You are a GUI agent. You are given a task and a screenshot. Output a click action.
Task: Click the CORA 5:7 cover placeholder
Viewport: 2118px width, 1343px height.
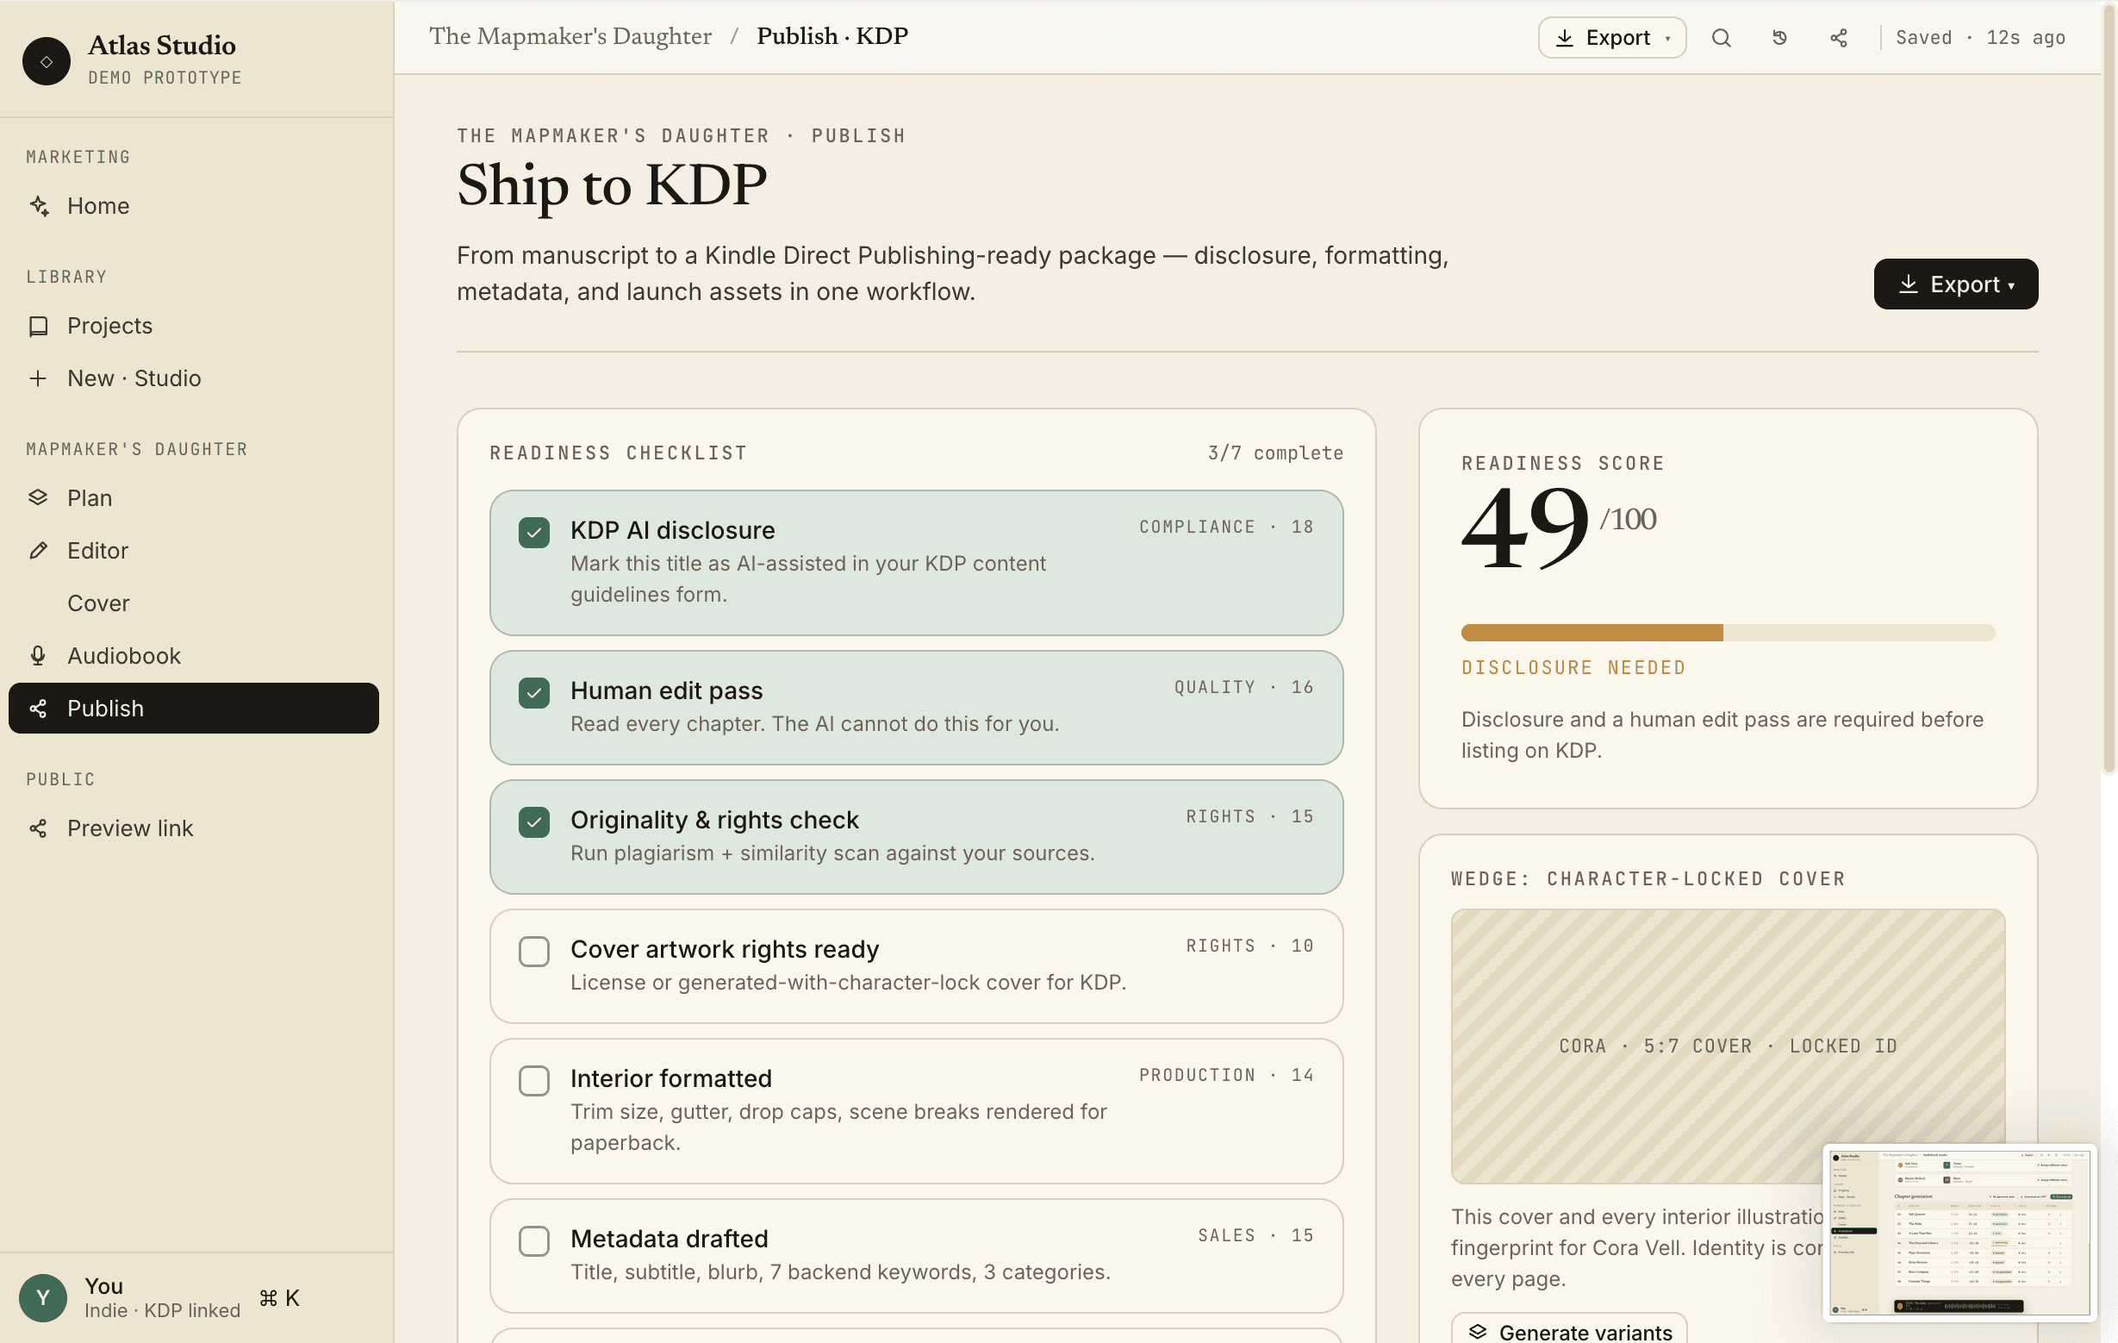point(1728,1046)
